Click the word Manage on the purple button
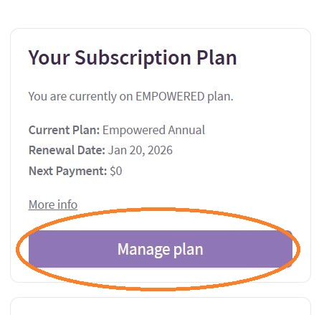The height and width of the screenshot is (315, 324). click(x=143, y=249)
